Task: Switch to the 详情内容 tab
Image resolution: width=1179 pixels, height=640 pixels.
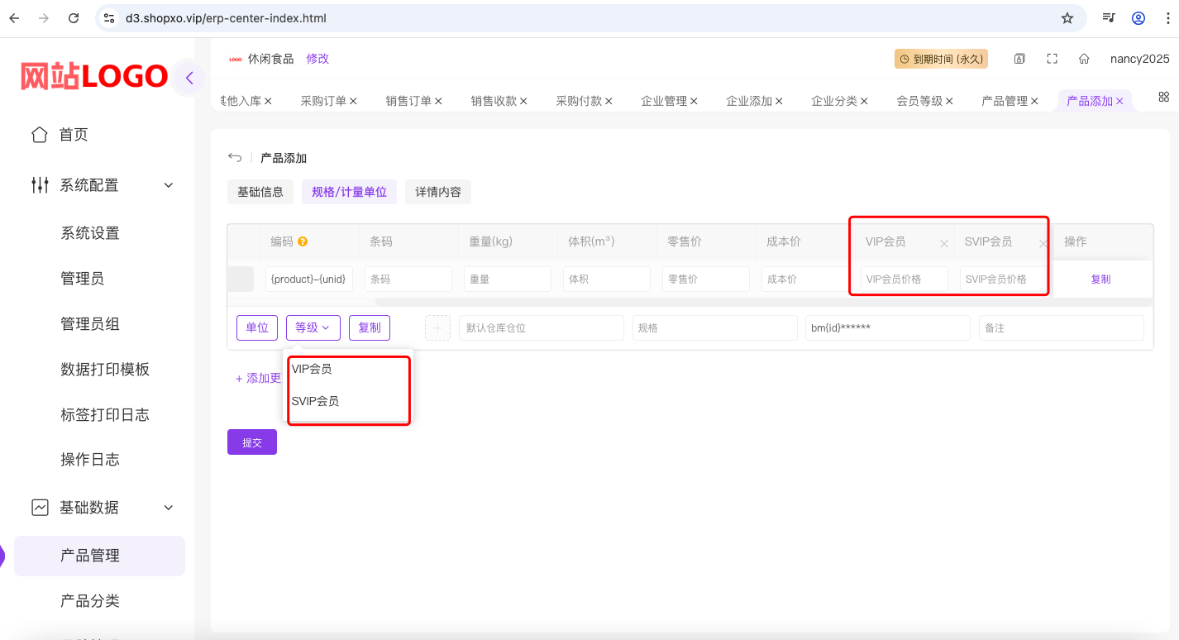Action: (438, 192)
